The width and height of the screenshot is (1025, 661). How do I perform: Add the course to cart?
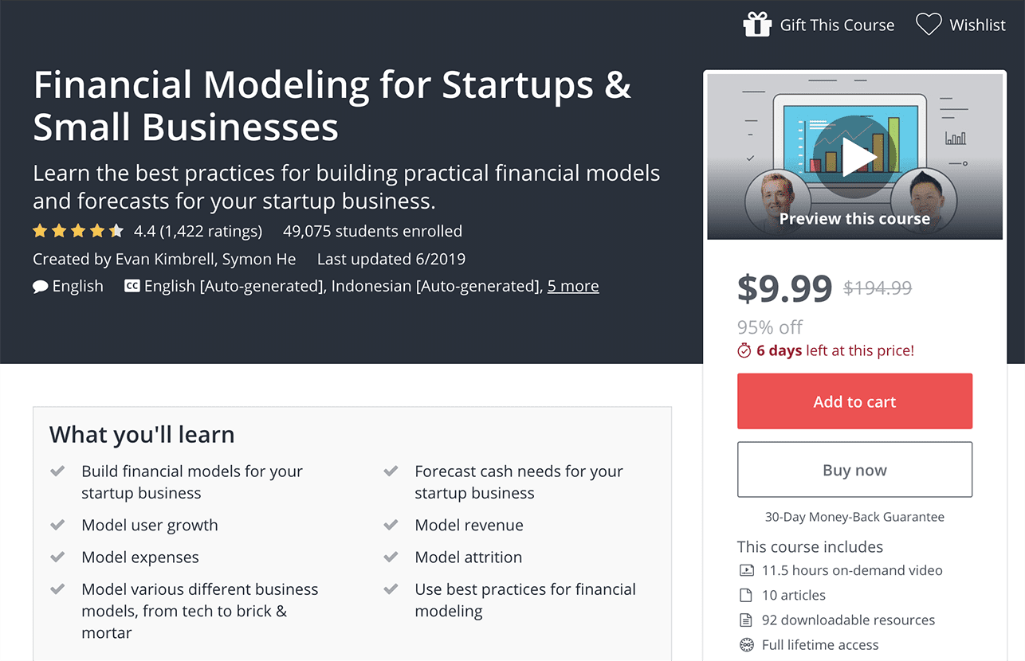tap(855, 401)
